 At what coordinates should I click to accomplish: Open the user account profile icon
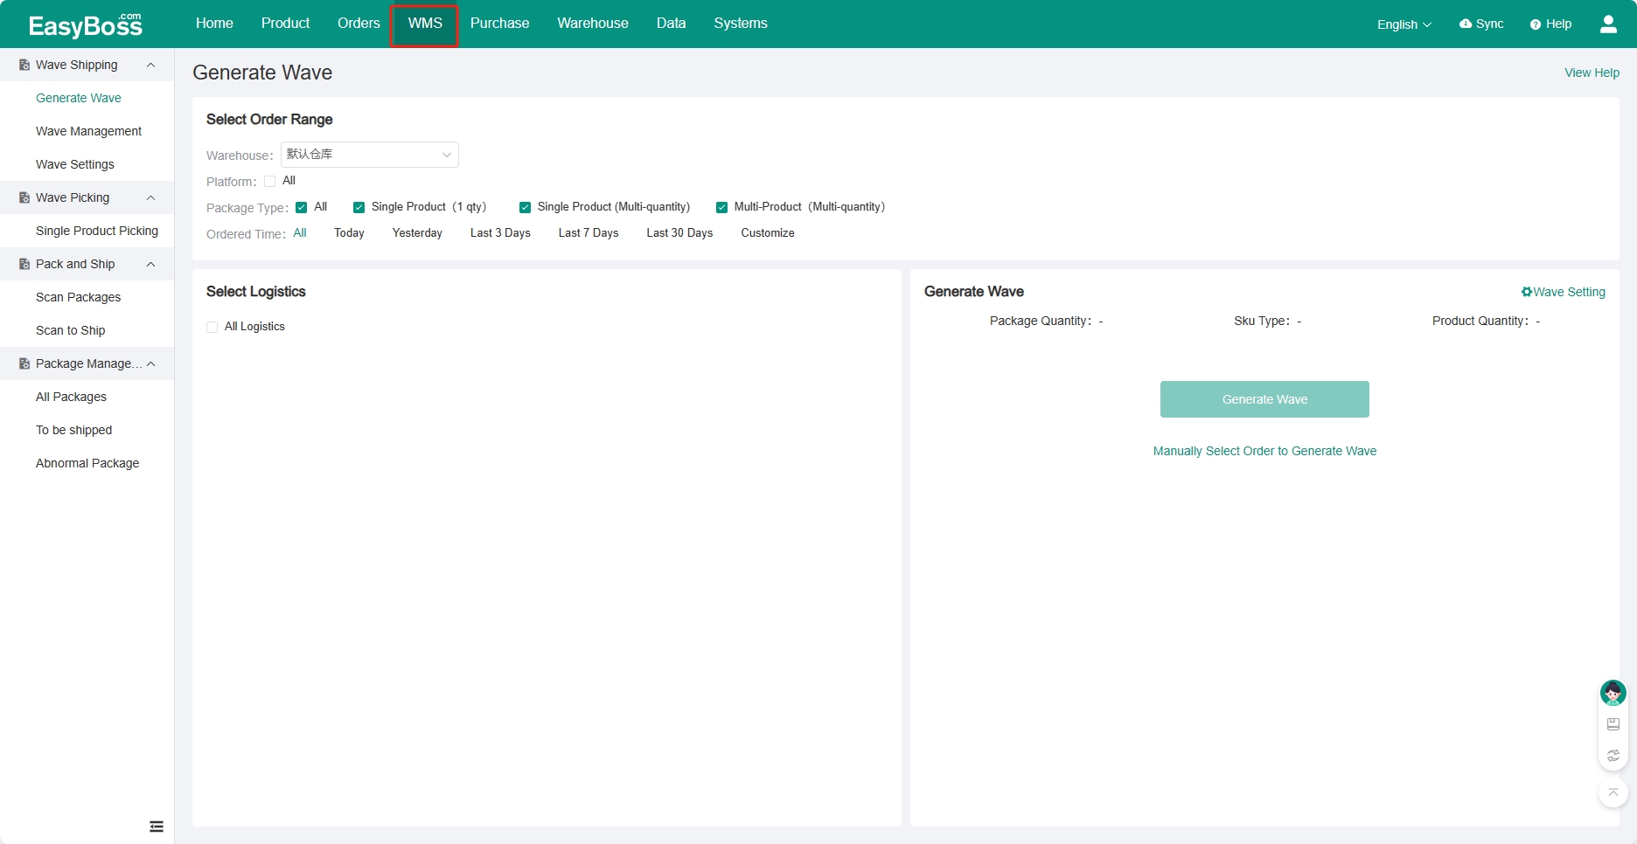pyautogui.click(x=1607, y=24)
